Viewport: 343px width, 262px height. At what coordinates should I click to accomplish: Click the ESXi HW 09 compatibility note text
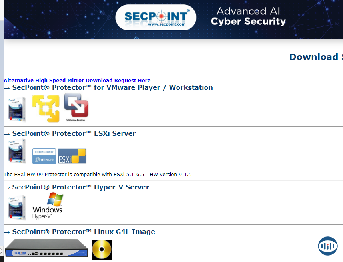coord(98,175)
